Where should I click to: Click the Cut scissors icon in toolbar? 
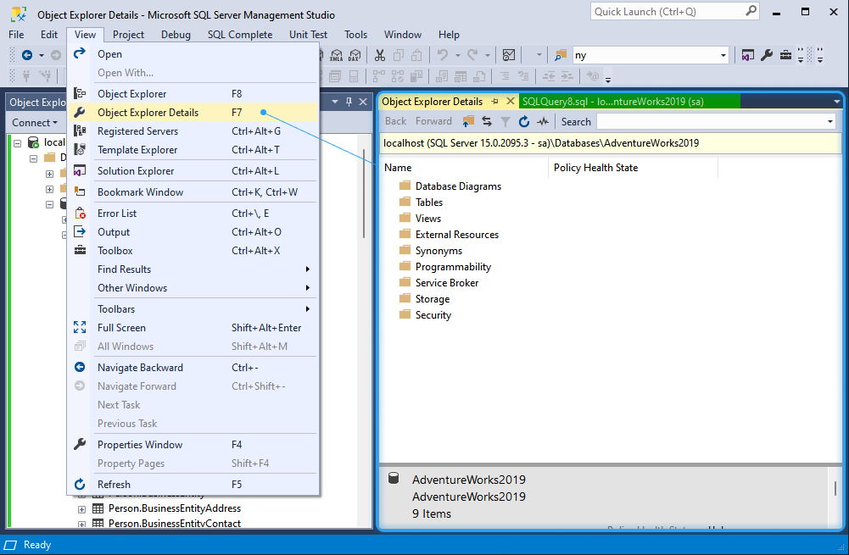pyautogui.click(x=380, y=55)
